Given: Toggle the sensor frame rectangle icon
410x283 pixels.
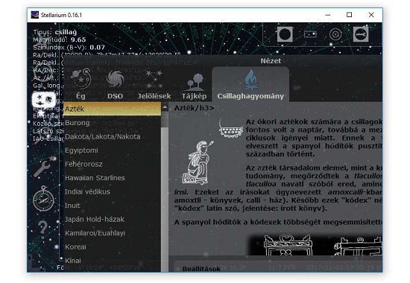Looking at the screenshot, I should (310, 34).
